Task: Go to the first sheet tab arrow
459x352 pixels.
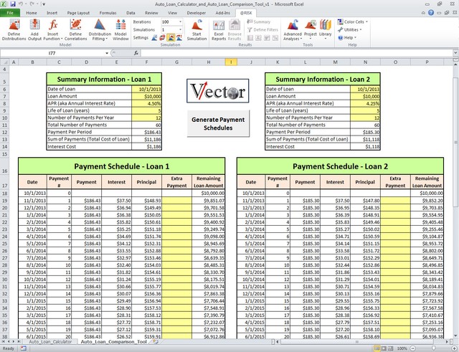Action: pos(4,341)
